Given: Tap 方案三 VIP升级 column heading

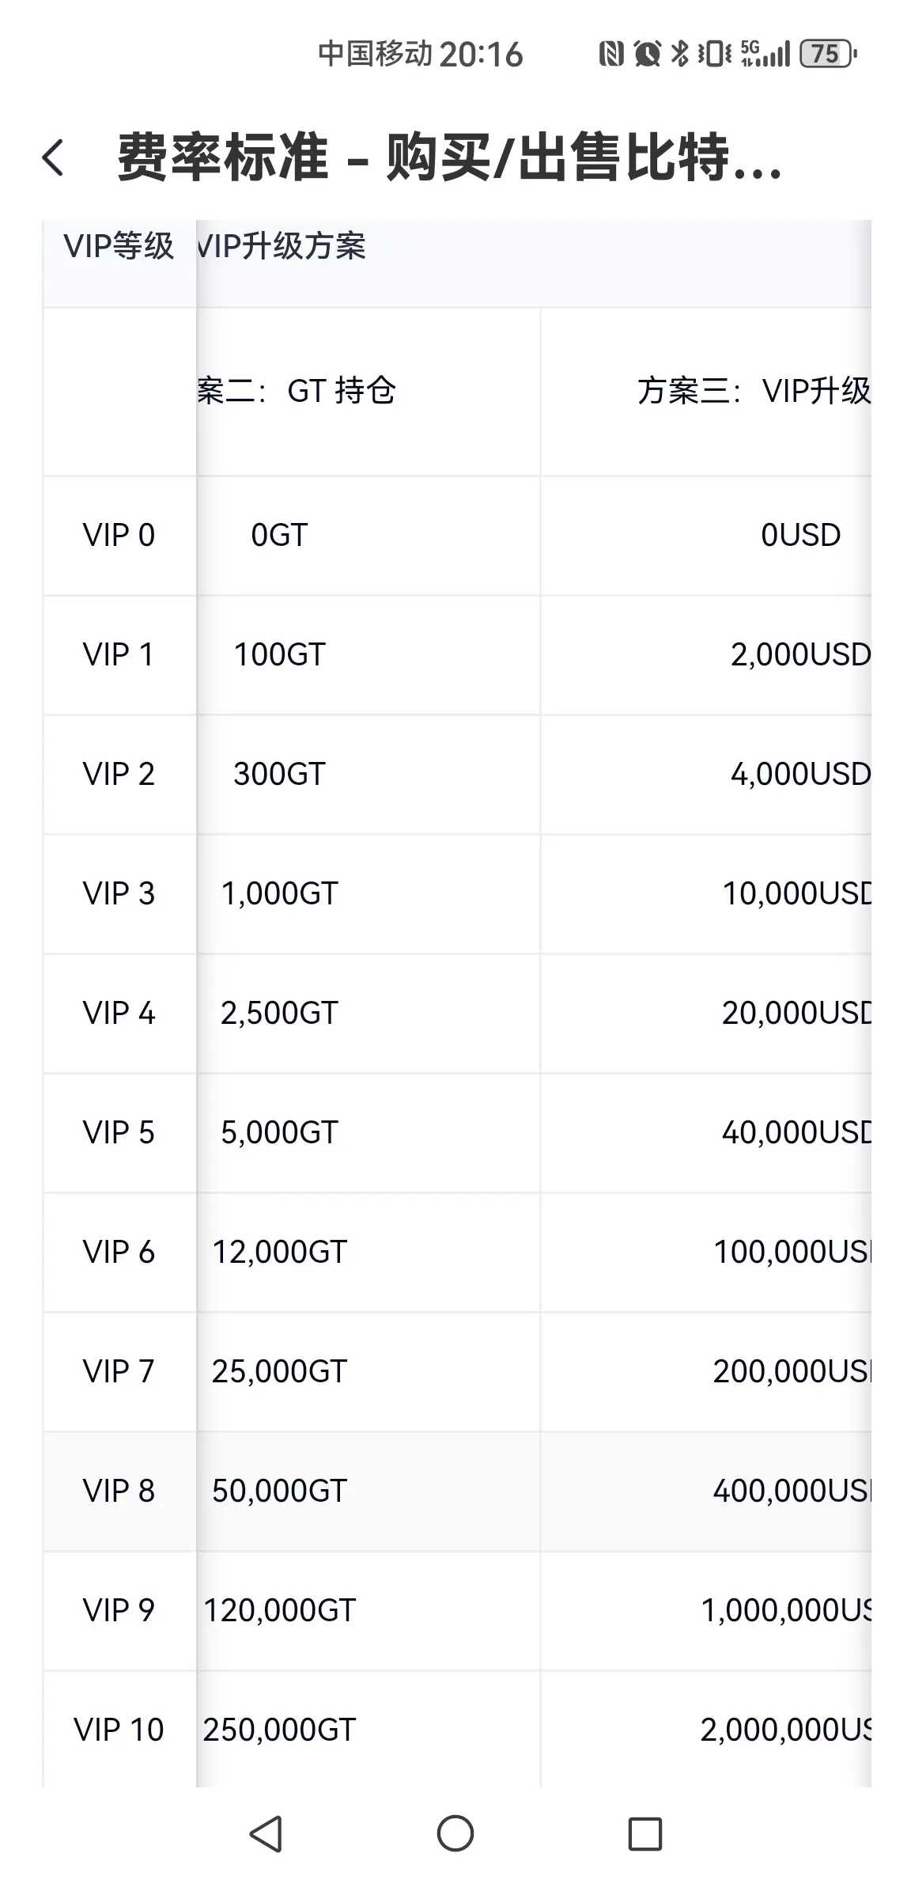Looking at the screenshot, I should (754, 391).
